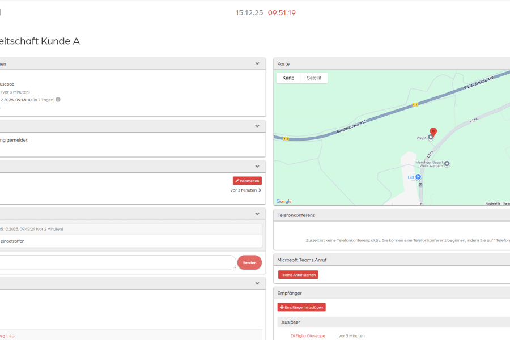Select the Mendiger Basalt Werk Weibern marker
This screenshot has width=510, height=340.
tap(447, 164)
